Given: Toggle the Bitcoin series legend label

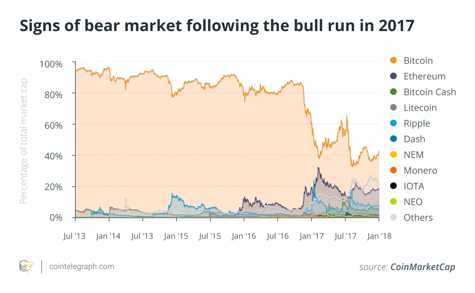Looking at the screenshot, I should point(418,60).
